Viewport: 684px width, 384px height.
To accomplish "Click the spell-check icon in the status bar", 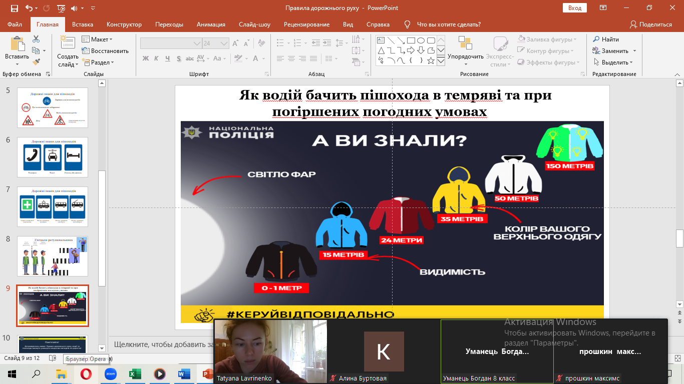I will click(53, 358).
